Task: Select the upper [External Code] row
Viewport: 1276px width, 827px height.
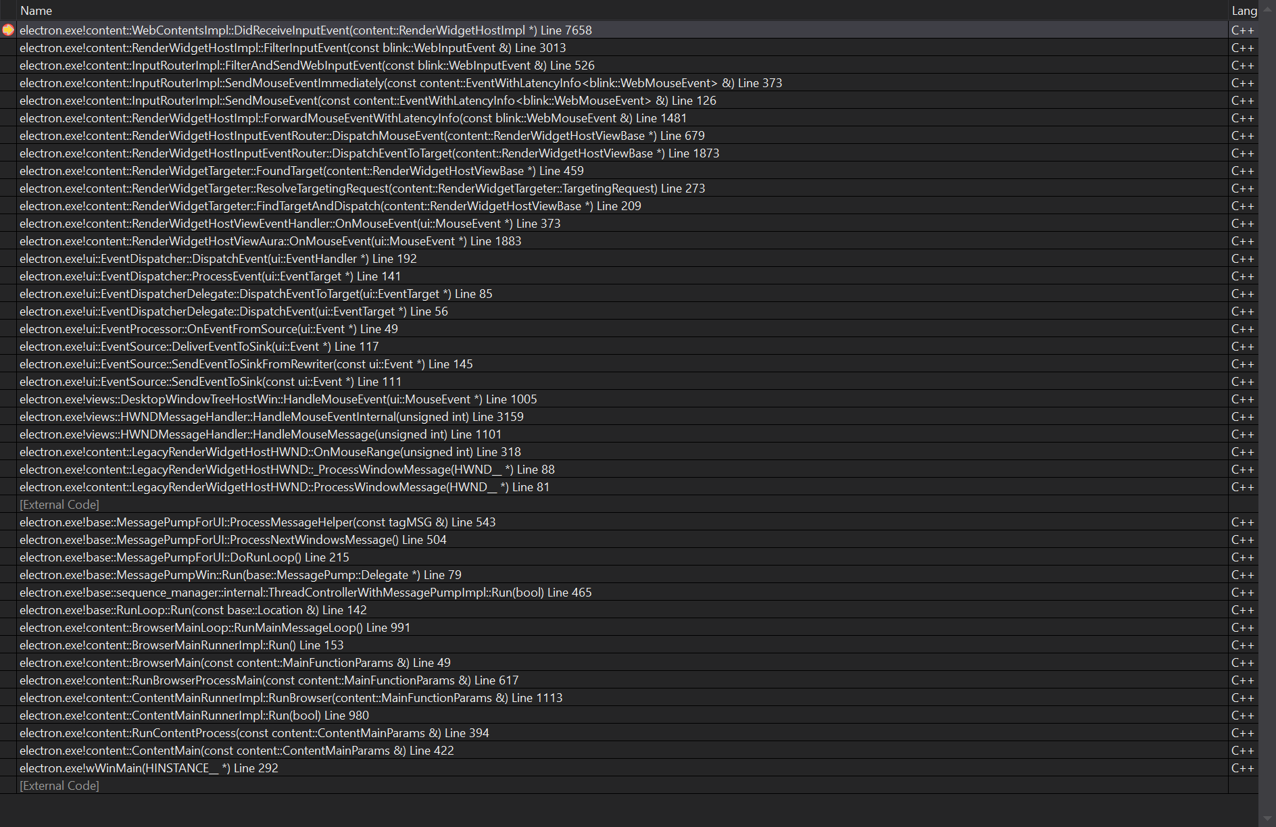Action: coord(59,504)
